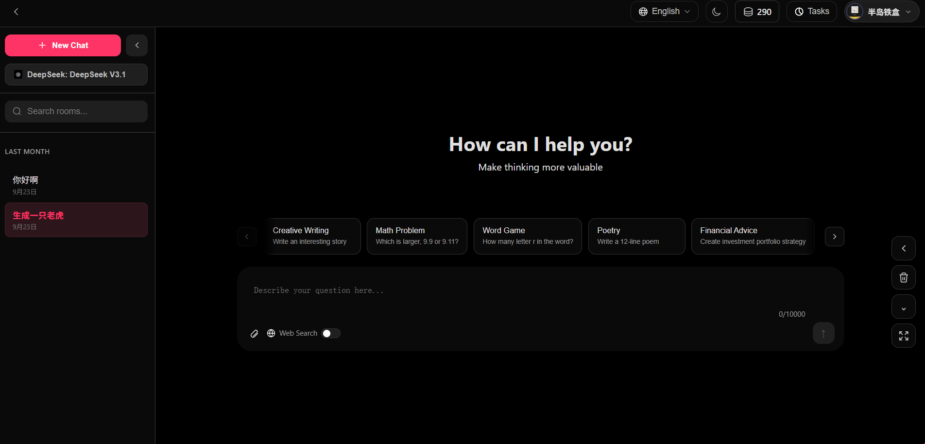The image size is (925, 444).
Task: Open the DeepSeek V3.1 model selector
Action: [x=76, y=74]
